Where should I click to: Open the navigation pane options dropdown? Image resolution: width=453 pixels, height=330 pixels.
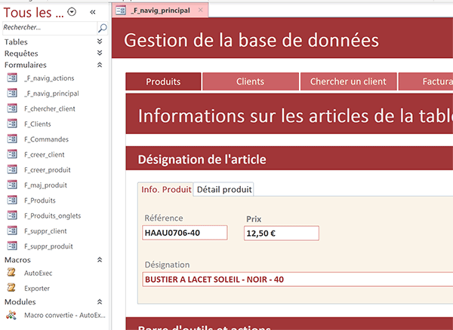(x=72, y=12)
